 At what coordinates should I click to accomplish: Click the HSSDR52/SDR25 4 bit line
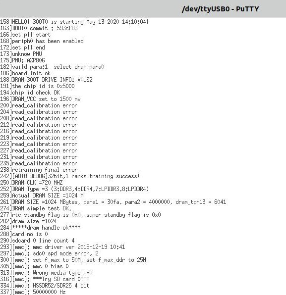45,286
